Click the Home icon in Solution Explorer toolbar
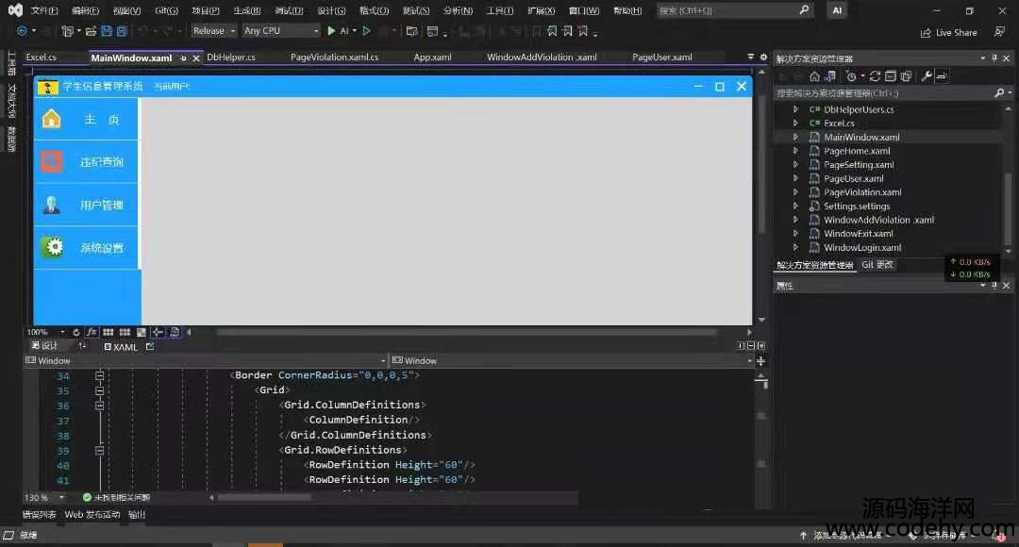Viewport: 1019px width, 547px height. [x=814, y=76]
